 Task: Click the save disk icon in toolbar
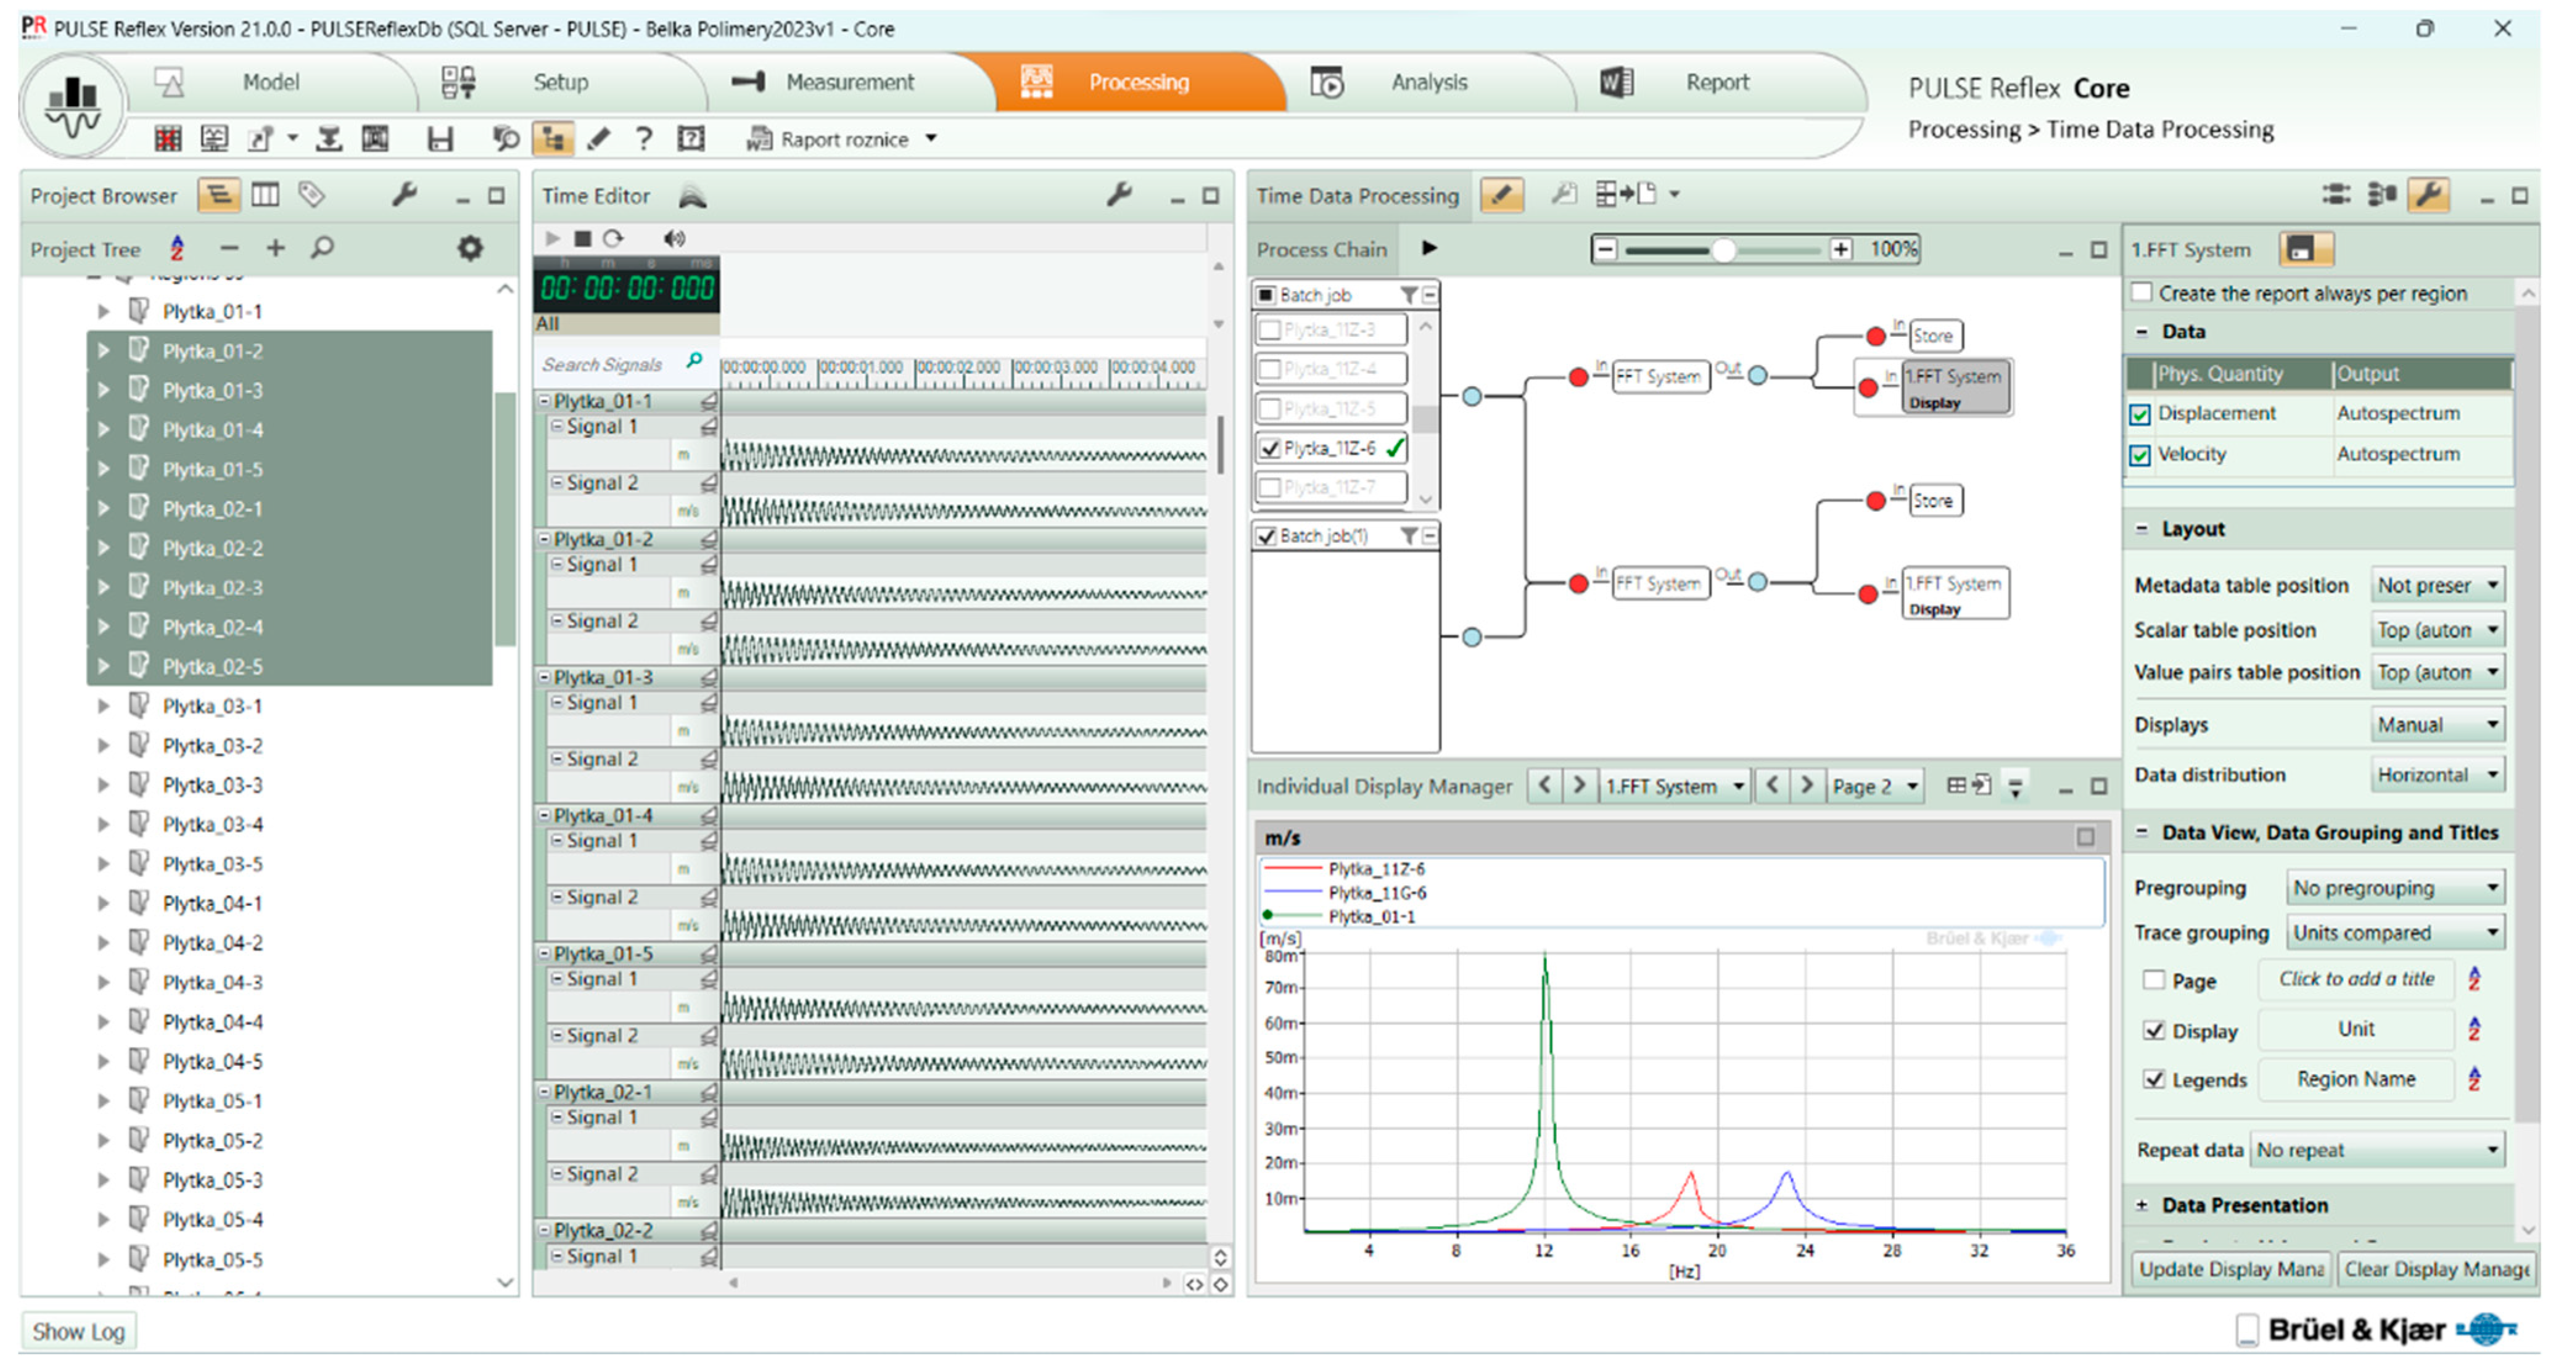(x=440, y=139)
